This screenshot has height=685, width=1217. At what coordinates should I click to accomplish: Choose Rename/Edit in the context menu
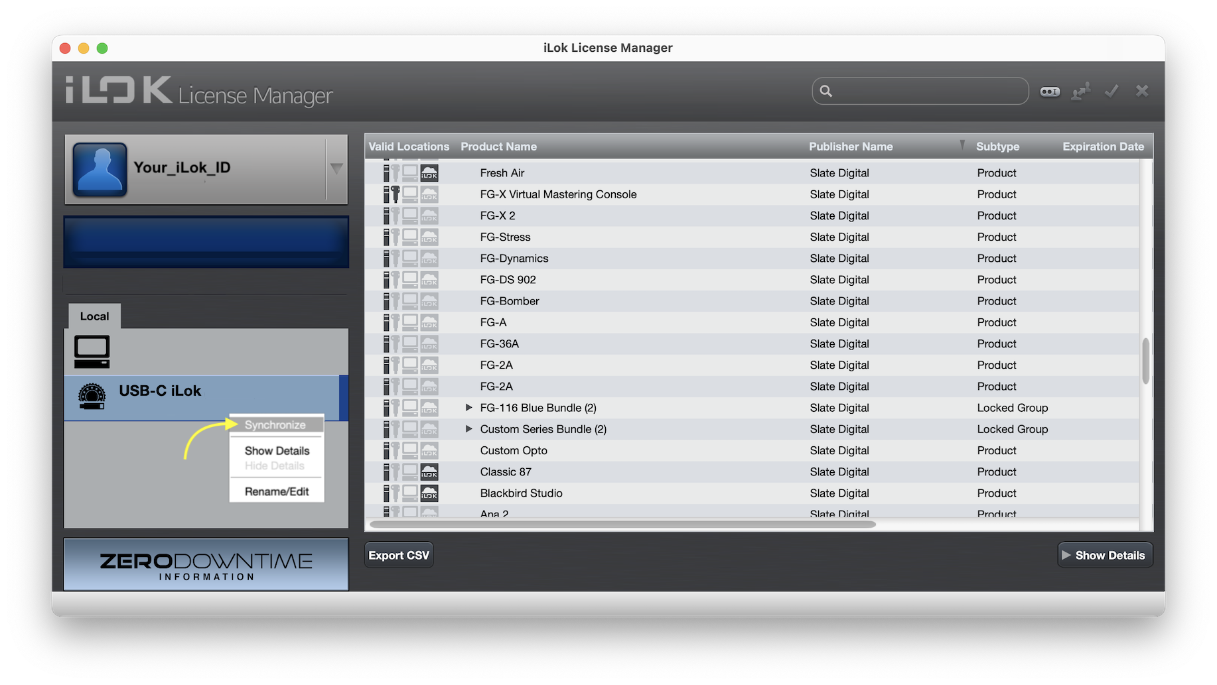[277, 492]
